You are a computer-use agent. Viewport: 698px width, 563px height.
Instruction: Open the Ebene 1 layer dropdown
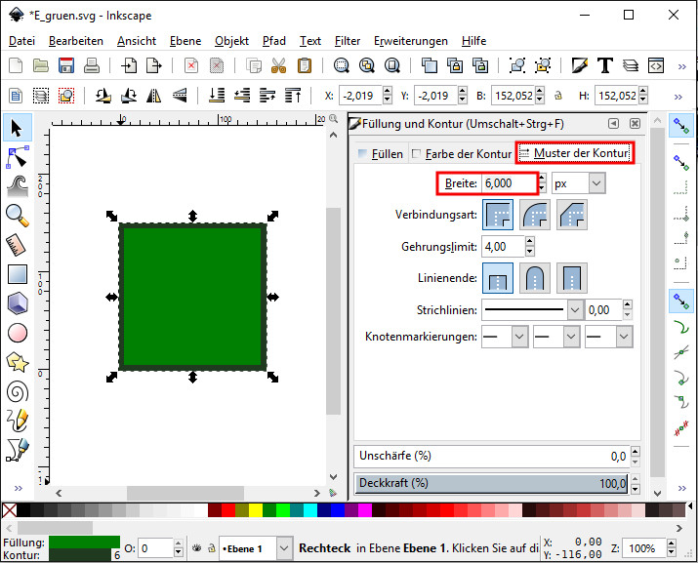(284, 548)
